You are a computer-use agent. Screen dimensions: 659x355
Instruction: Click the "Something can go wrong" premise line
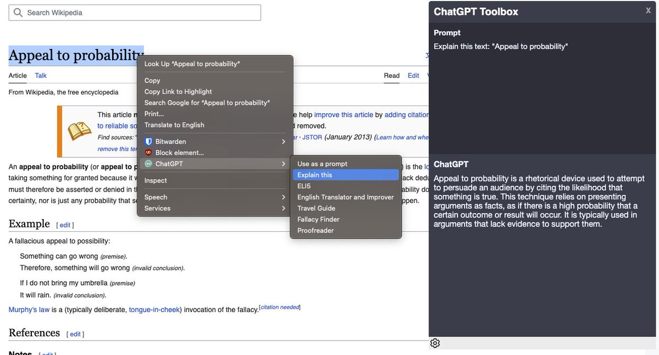[x=73, y=256]
